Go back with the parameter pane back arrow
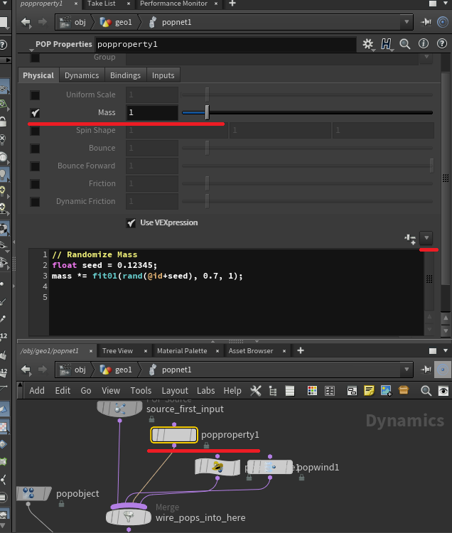This screenshot has height=533, width=452. pos(26,22)
